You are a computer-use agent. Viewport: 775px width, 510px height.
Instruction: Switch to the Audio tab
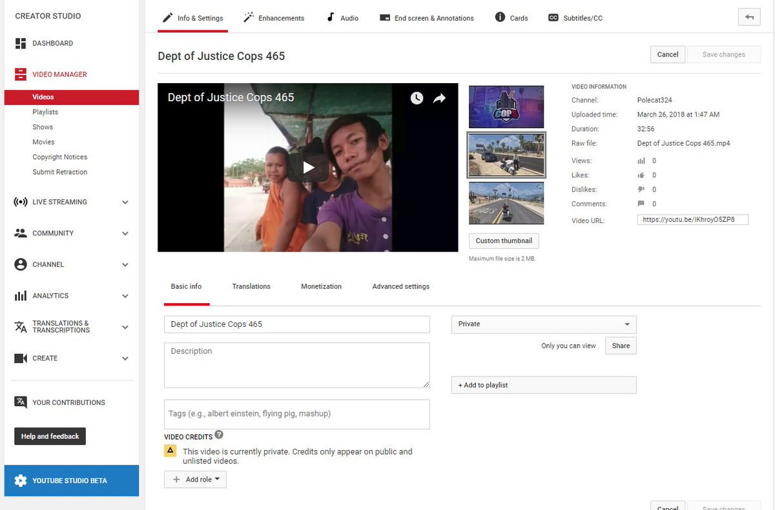tap(342, 18)
